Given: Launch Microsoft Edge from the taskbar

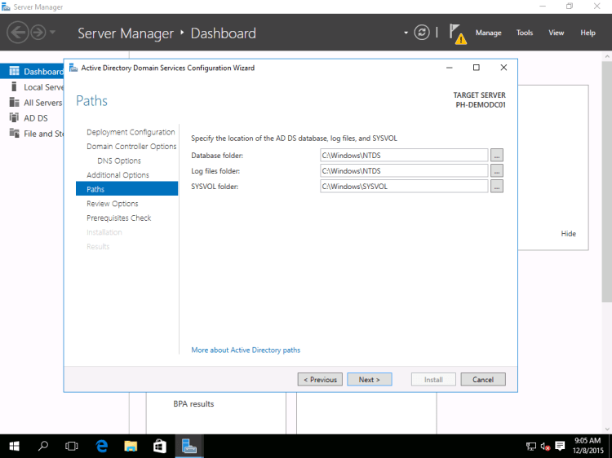Looking at the screenshot, I should point(102,446).
